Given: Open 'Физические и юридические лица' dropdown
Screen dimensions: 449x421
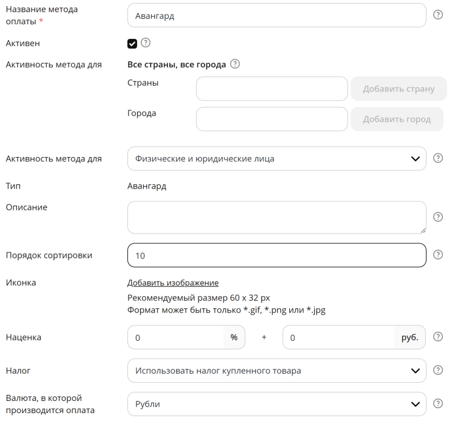Looking at the screenshot, I should point(277,158).
